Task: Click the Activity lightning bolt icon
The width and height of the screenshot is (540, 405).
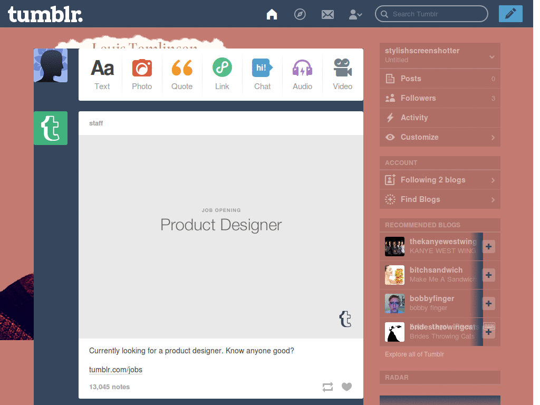Action: point(390,118)
